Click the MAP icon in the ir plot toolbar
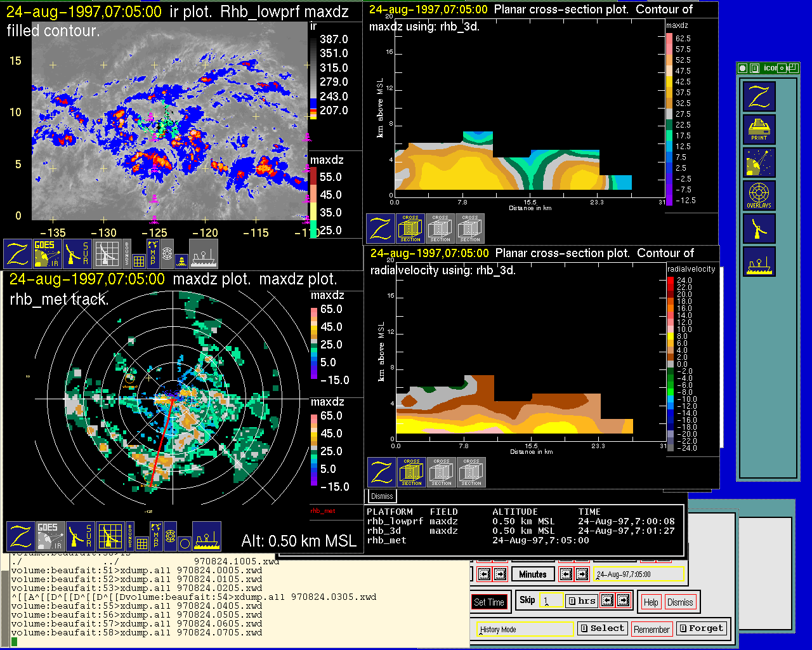 tap(152, 253)
